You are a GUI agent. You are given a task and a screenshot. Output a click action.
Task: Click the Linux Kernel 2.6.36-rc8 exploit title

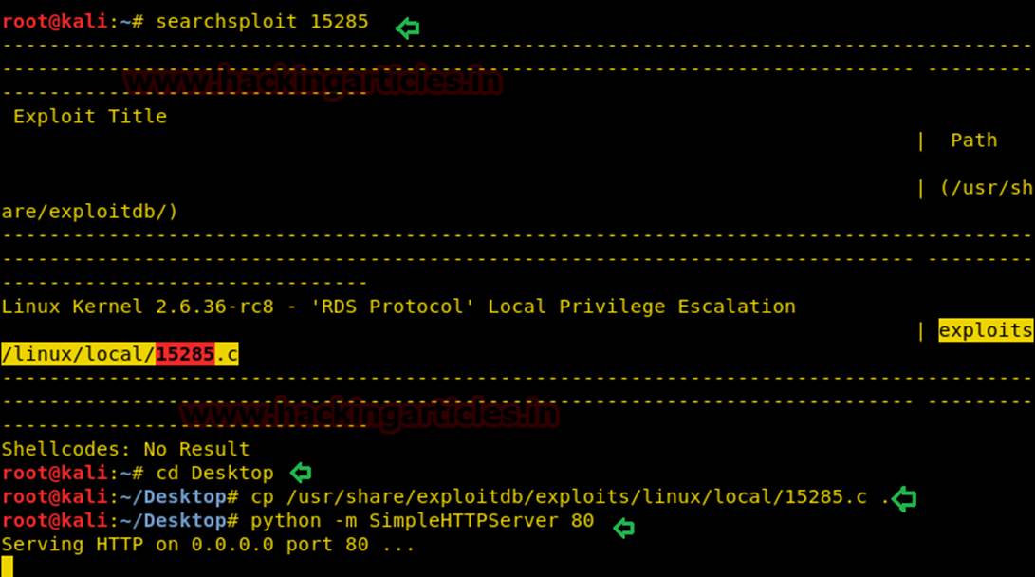pos(398,307)
